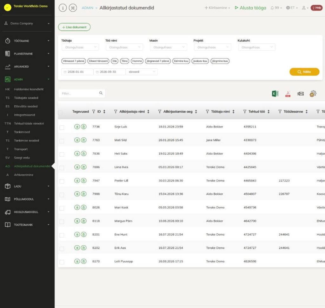325x308 pixels.
Task: Check the row with Peeter Lill
Action: coord(62,181)
